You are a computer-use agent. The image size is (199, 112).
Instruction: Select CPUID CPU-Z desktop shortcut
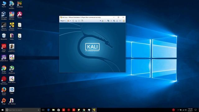(x=4, y=58)
